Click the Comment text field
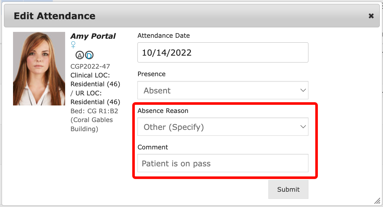Viewport: 383px width, 207px height. (223, 163)
